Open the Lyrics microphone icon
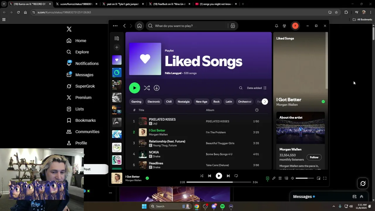Image resolution: width=375 pixels, height=211 pixels. [x=274, y=178]
